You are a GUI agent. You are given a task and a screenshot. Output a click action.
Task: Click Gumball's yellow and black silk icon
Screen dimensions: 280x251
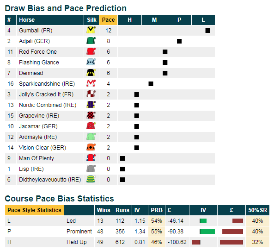[91, 30]
